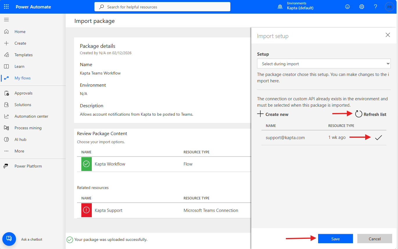Open the PR account avatar

(x=390, y=7)
